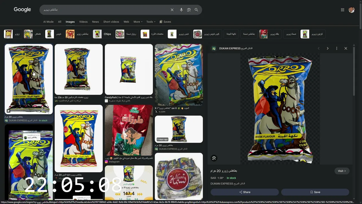Open the first Zorro bag result marked In stock
This screenshot has width=362, height=204.
(29, 79)
